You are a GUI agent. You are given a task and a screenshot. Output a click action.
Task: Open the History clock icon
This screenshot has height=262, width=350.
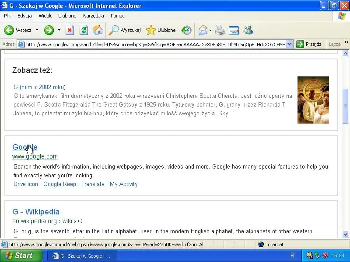point(186,30)
